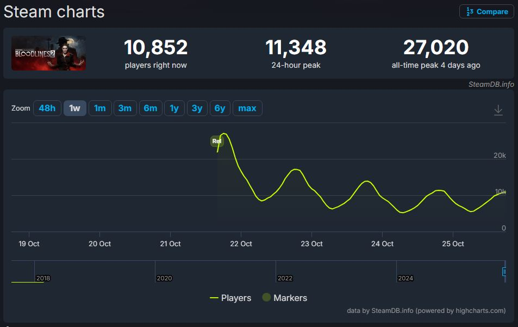This screenshot has height=327, width=518.
Task: Select the 6m zoom range
Action: point(151,108)
